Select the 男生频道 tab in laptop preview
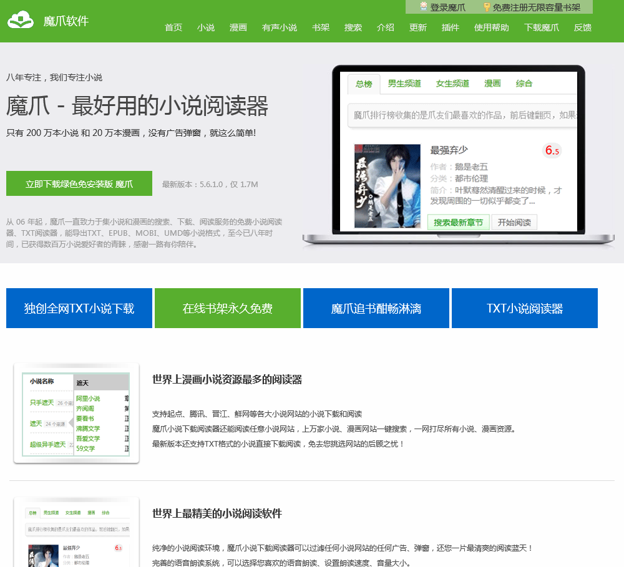The width and height of the screenshot is (624, 567). (x=404, y=84)
